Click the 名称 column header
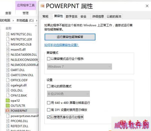 [9, 28]
